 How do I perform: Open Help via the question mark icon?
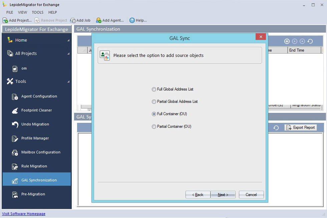[132, 20]
